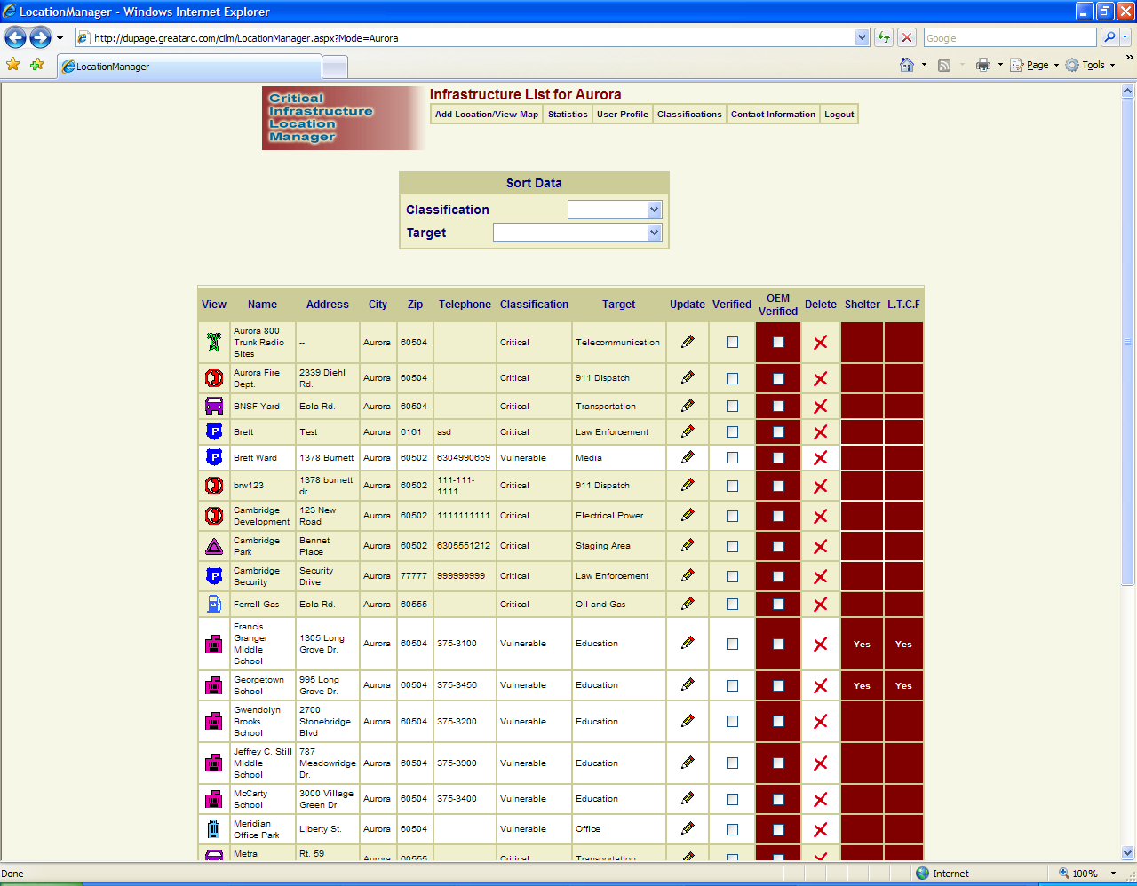Tick the Verified checkbox for brw123
The height and width of the screenshot is (886, 1137).
click(x=732, y=486)
